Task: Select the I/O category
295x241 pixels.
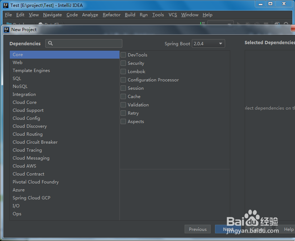Action: (64, 206)
